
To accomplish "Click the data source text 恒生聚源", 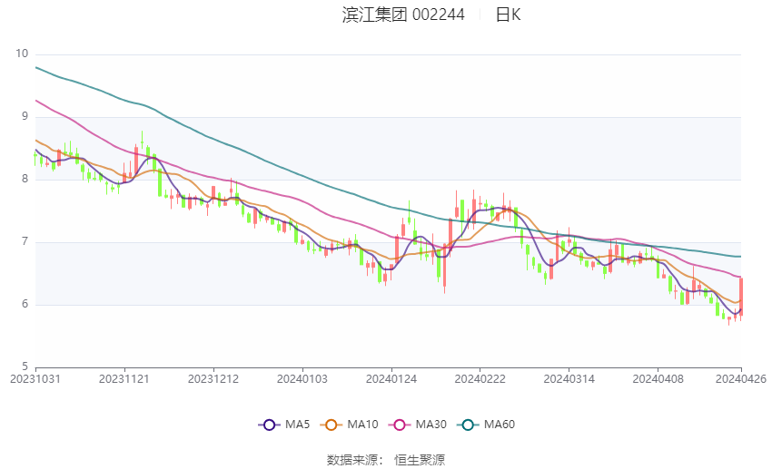I will 420,460.
